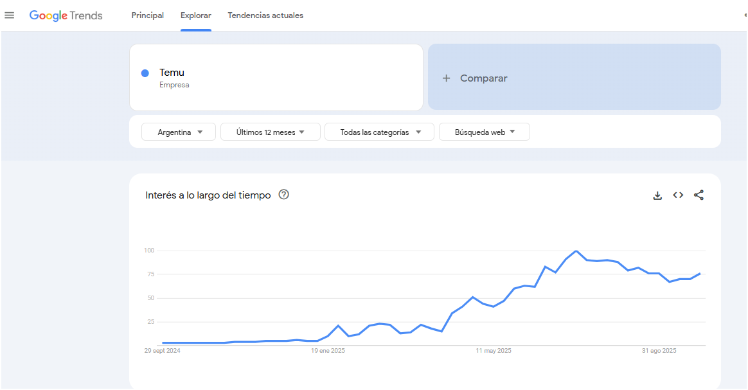Download the interest over time data
Image resolution: width=748 pixels, height=390 pixels.
tap(657, 195)
